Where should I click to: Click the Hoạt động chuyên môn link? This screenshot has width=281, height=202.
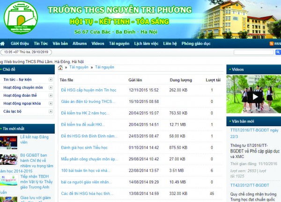23,87
